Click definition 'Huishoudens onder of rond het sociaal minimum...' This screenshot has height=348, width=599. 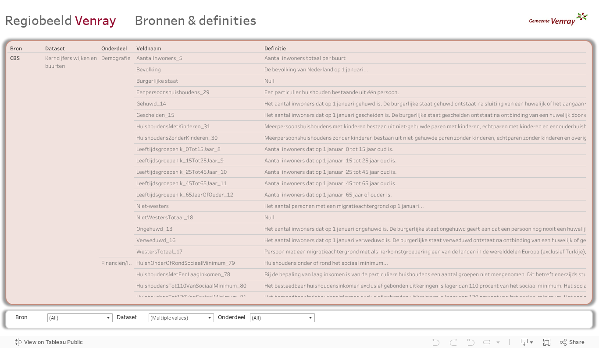pyautogui.click(x=326, y=263)
